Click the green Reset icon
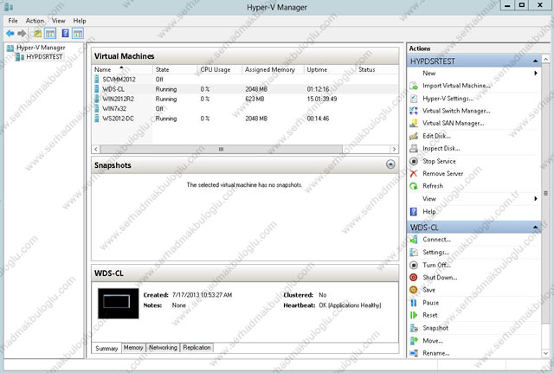Viewport: 554px width, 373px height. coord(414,315)
